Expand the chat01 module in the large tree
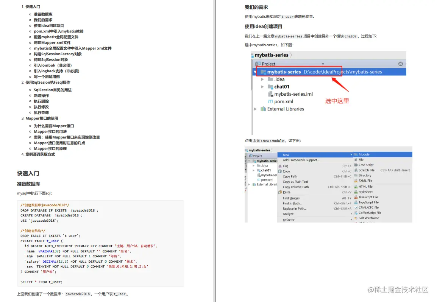 pyautogui.click(x=262, y=87)
